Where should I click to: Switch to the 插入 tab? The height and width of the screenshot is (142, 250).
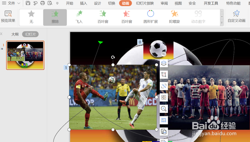83,3
